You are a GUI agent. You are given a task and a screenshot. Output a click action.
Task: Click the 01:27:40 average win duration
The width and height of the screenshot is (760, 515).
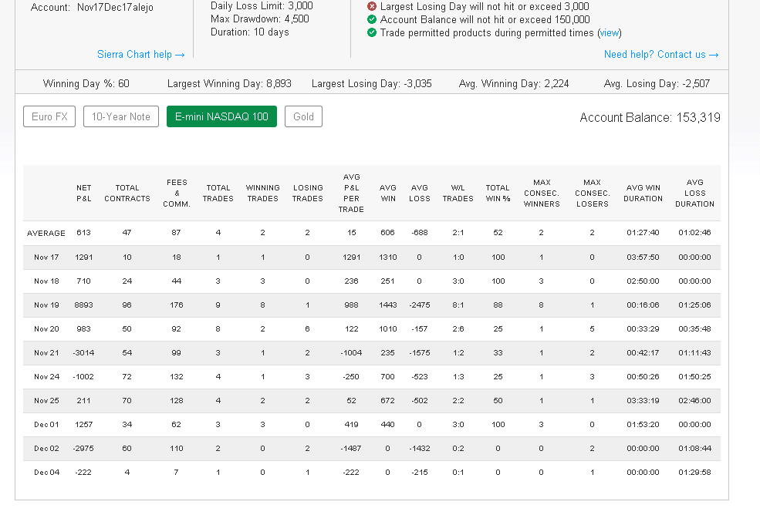[x=643, y=233]
